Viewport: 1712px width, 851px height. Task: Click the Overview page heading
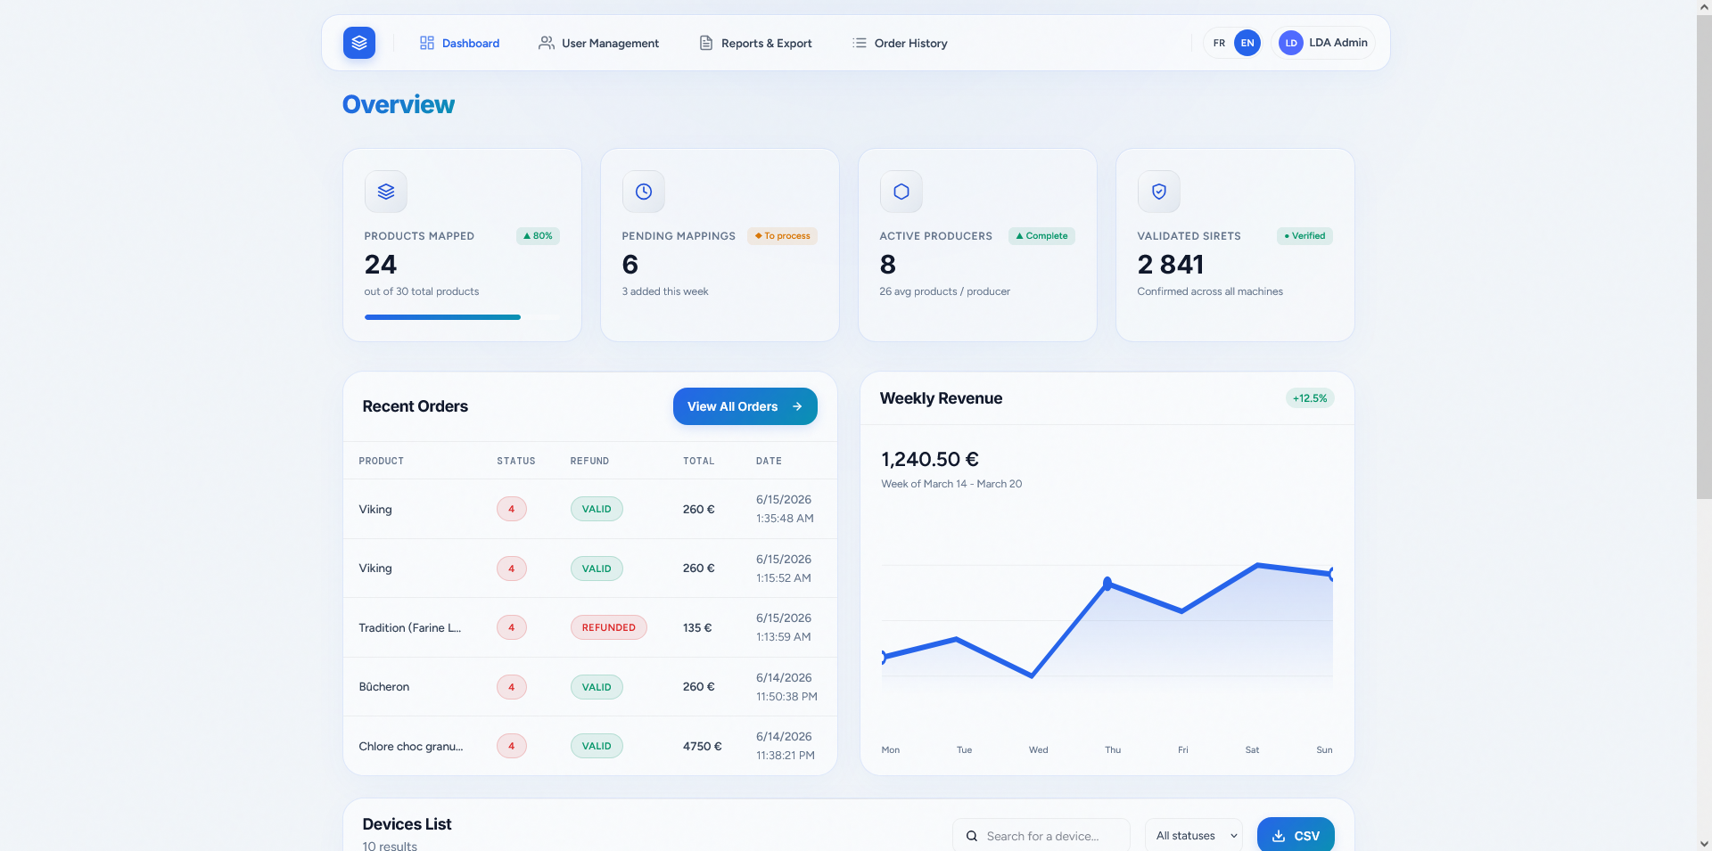[x=399, y=104]
